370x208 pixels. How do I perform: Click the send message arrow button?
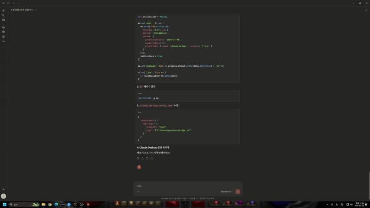click(238, 192)
